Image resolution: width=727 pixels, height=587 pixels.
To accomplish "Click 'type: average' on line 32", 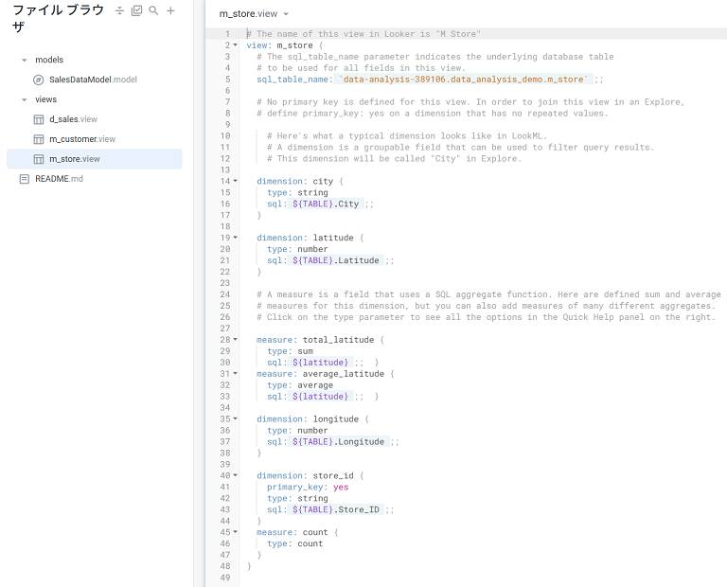I will tap(300, 385).
